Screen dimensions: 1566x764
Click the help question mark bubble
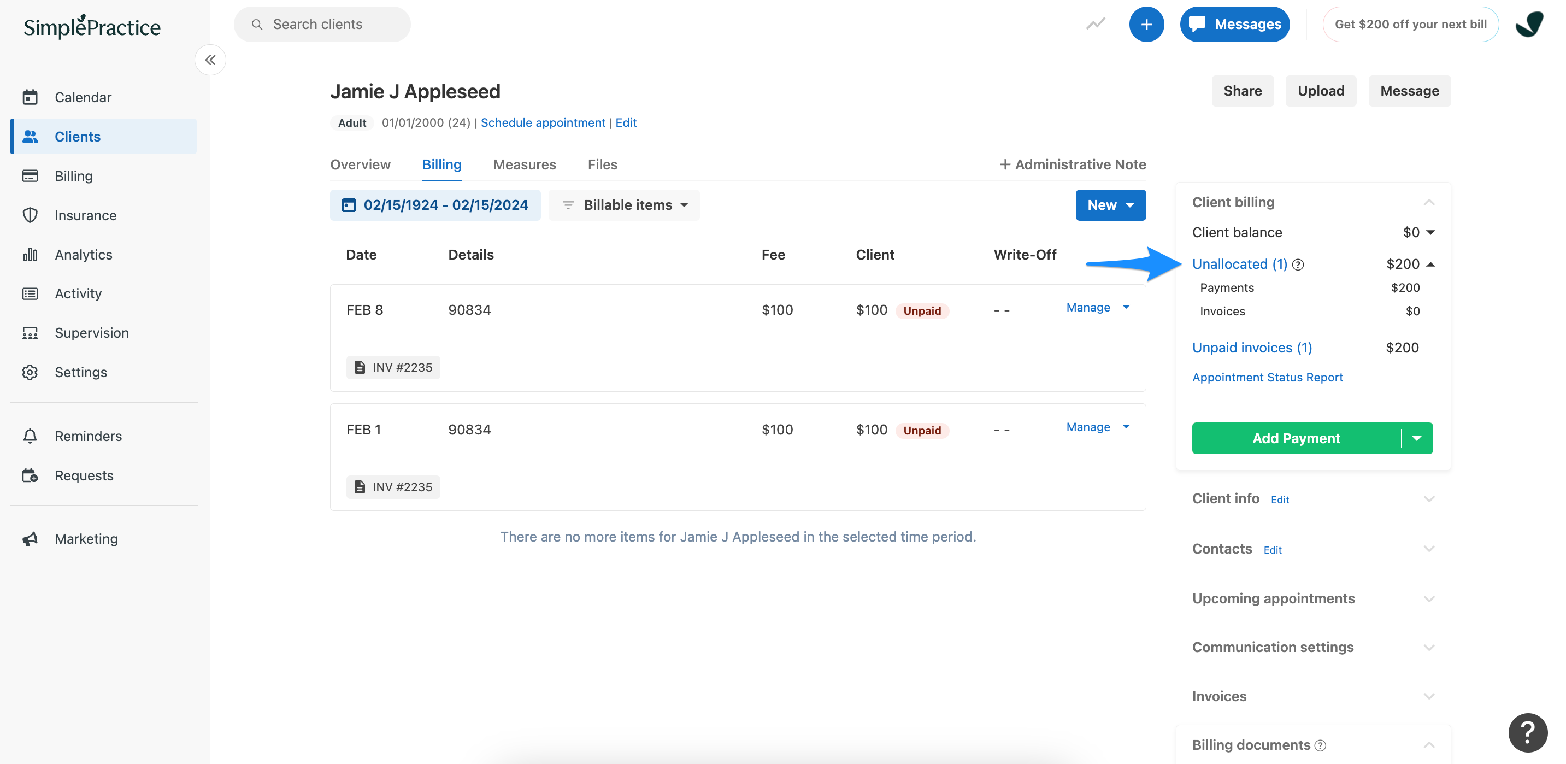pos(1527,732)
